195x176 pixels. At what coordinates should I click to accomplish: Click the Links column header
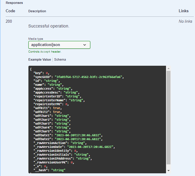click(x=184, y=11)
